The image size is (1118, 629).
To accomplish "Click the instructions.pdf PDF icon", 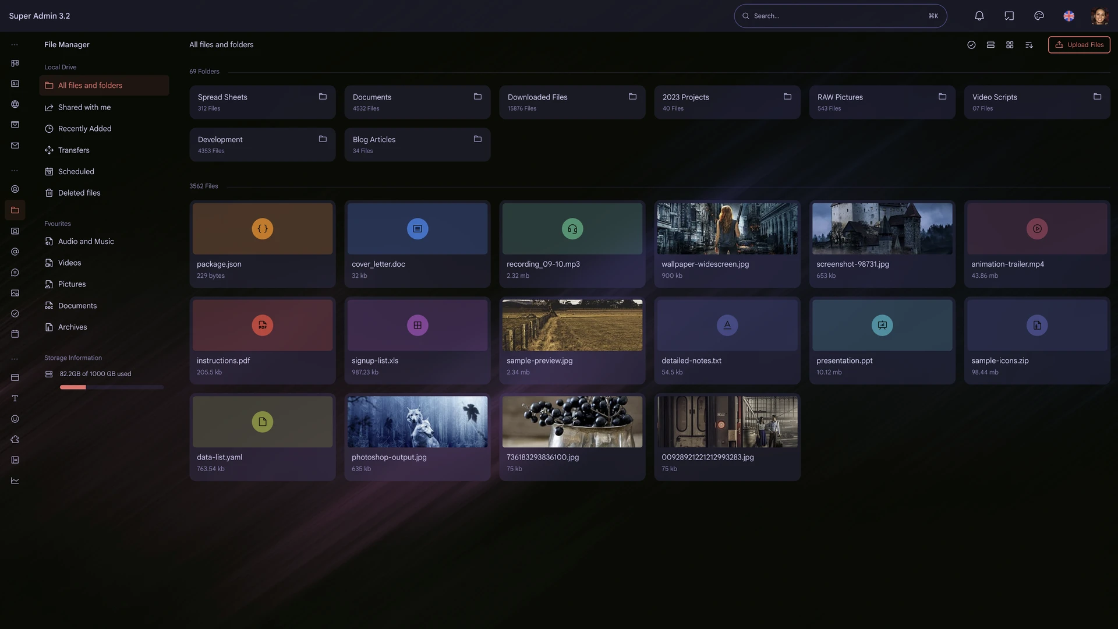I will click(263, 326).
